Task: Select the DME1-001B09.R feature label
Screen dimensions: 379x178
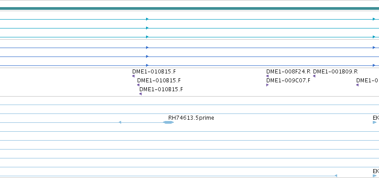Action: point(335,72)
